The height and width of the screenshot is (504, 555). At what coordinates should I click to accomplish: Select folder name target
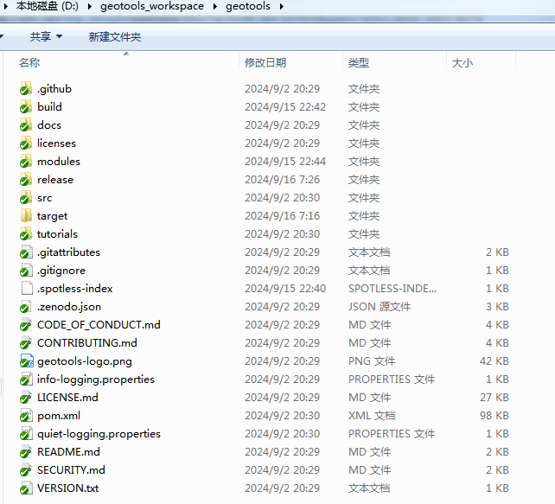52,216
